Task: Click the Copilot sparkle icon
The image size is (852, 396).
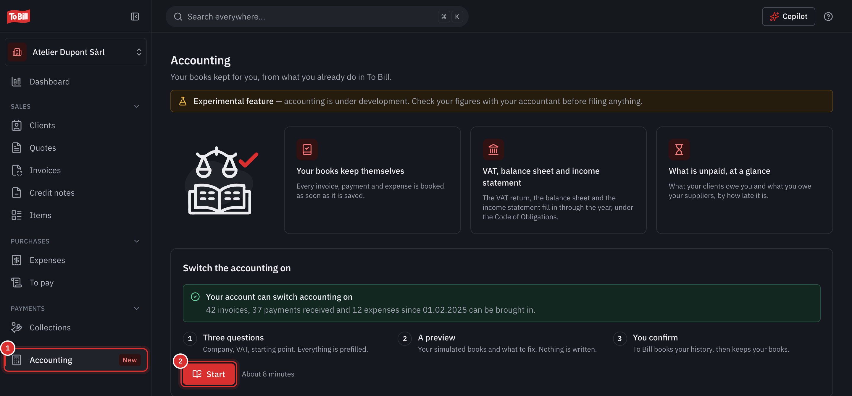Action: 774,17
